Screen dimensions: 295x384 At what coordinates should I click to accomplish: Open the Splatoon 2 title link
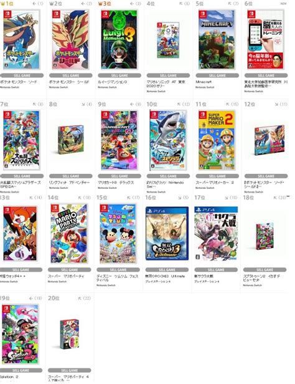9,377
